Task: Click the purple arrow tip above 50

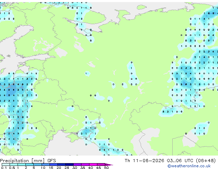Action: [109, 165]
